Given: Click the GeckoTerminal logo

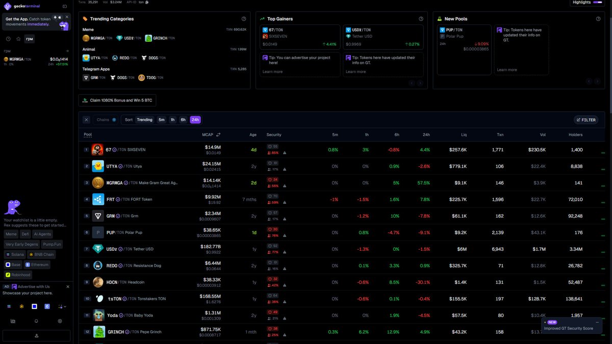Looking at the screenshot, I should click(22, 6).
